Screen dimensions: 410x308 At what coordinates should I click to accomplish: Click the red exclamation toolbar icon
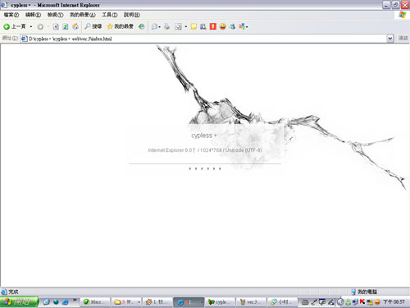click(x=213, y=26)
